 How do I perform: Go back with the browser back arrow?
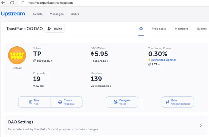click(x=3, y=3)
